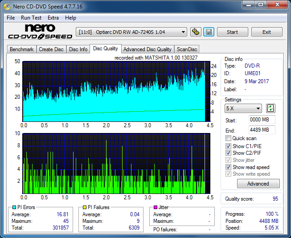Open the 5 X speed dropdown

(243, 109)
